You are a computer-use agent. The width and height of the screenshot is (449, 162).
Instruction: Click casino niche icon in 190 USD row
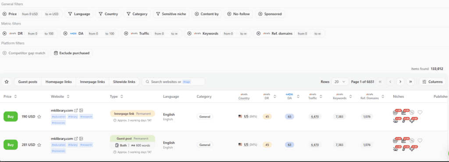pyautogui.click(x=396, y=112)
